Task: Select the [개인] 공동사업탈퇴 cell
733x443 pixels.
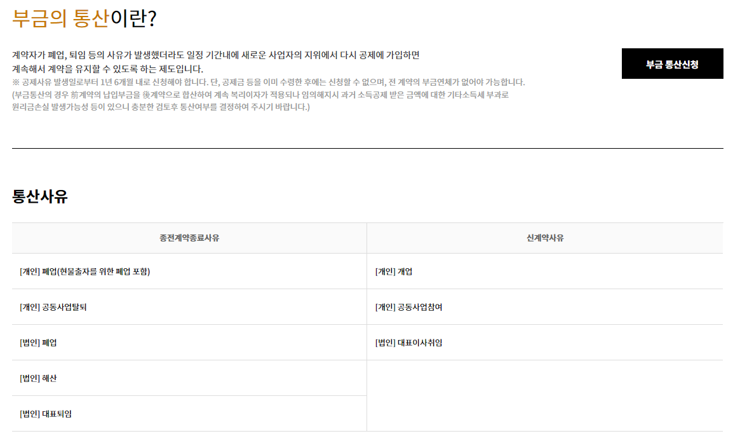Action: [189, 307]
